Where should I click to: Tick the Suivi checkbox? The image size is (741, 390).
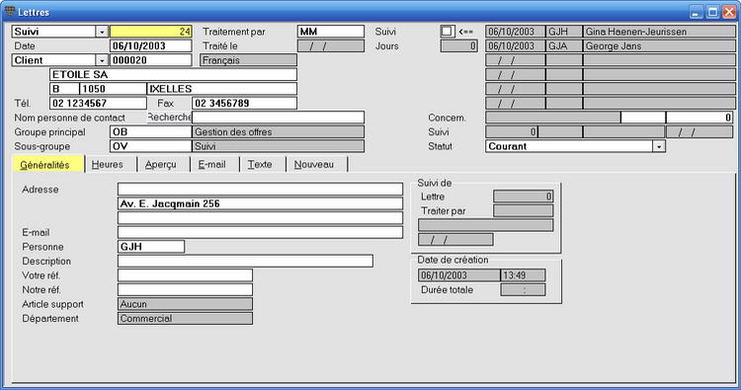pyautogui.click(x=447, y=32)
